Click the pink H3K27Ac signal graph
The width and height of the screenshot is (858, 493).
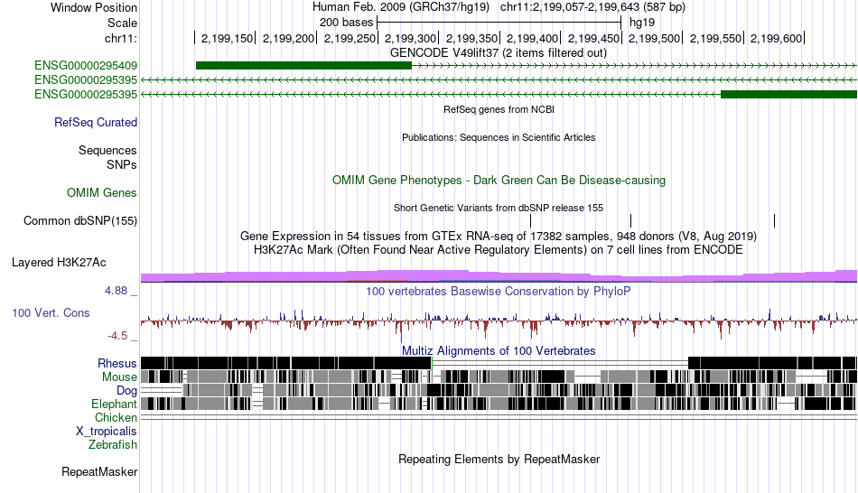click(499, 276)
